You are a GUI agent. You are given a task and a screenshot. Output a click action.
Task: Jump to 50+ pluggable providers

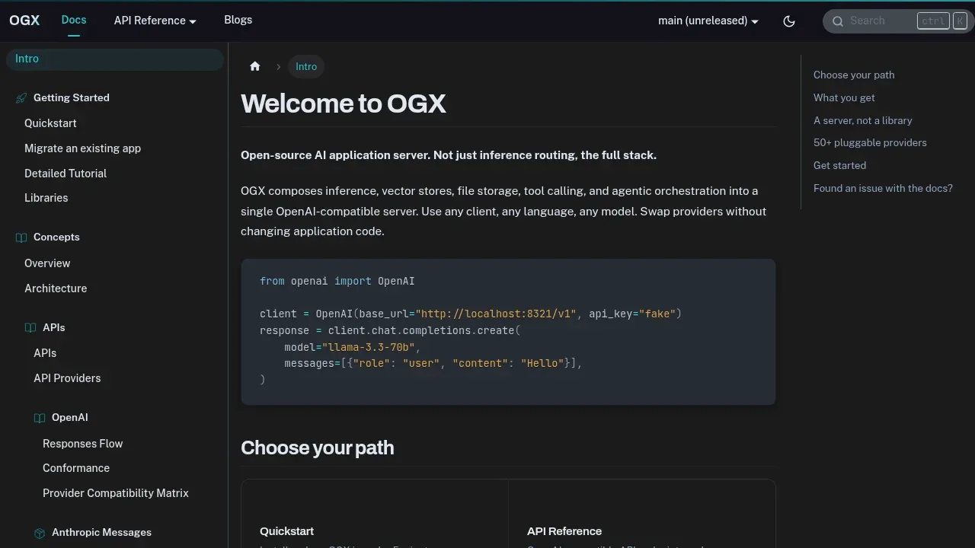(870, 142)
